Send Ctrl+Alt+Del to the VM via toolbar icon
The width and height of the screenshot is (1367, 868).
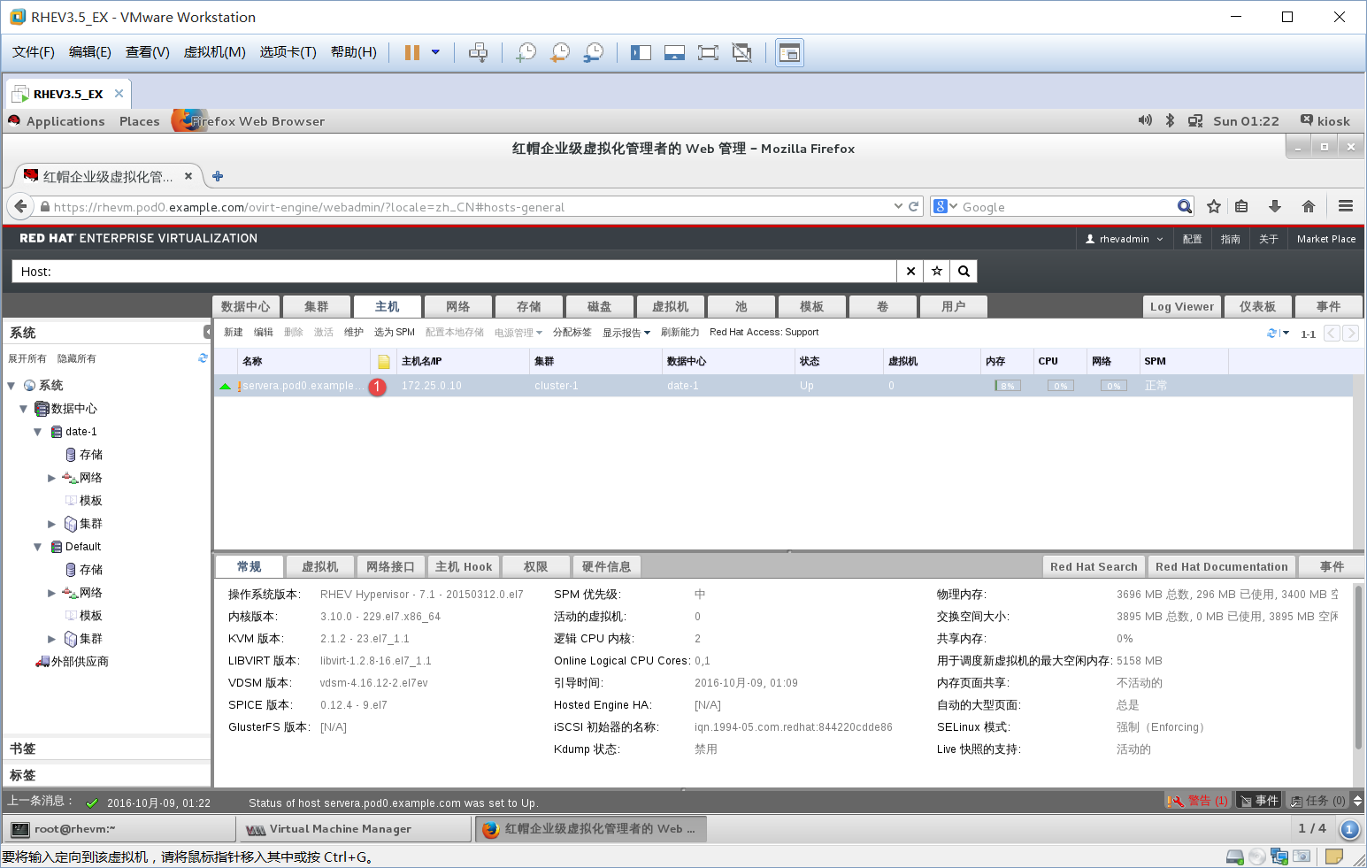[x=478, y=52]
